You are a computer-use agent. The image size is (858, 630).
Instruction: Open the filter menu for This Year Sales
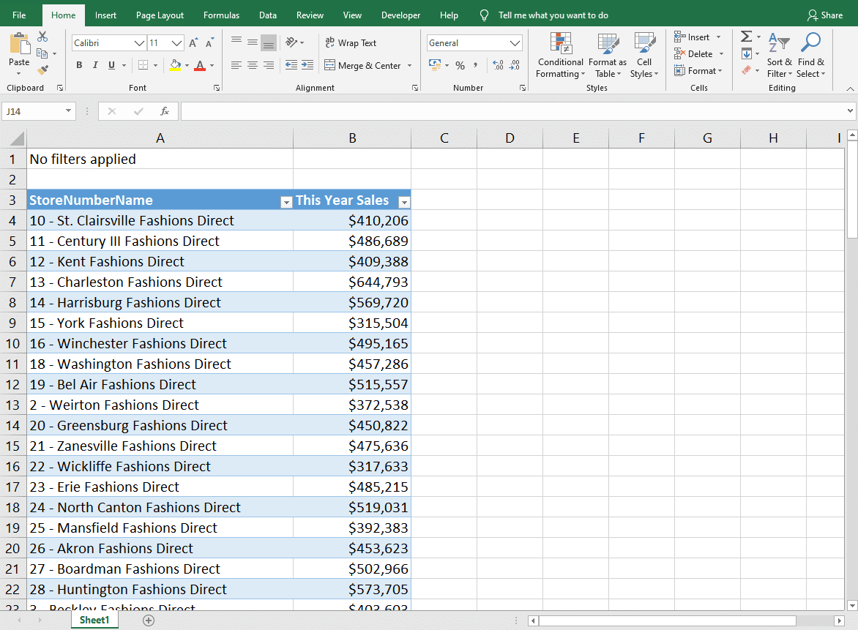tap(404, 202)
